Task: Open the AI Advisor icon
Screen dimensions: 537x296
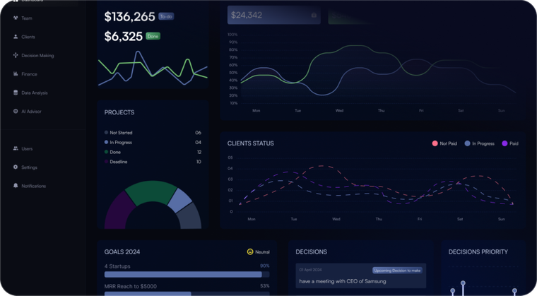Action: pos(16,112)
